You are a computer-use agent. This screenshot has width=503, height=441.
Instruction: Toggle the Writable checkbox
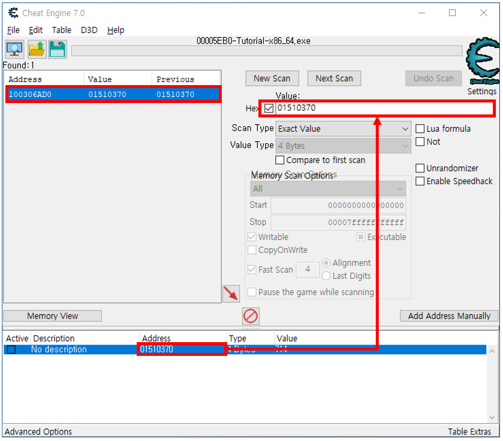(252, 237)
